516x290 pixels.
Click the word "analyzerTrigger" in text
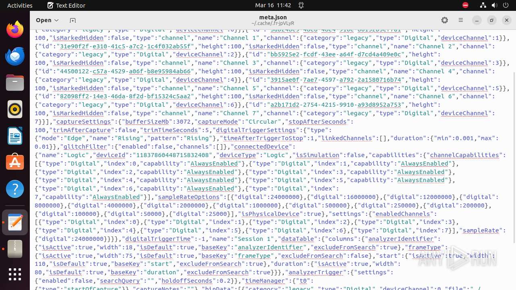point(315,272)
